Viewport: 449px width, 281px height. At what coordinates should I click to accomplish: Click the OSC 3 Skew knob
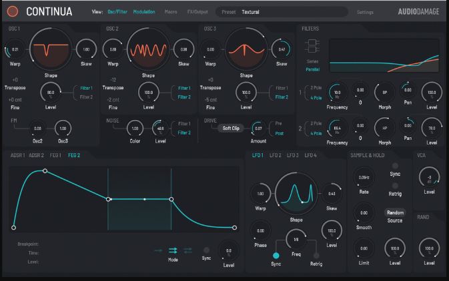pos(282,49)
